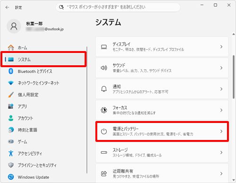Click the Home house icon in sidebar
The image size is (236, 183).
tap(11, 48)
